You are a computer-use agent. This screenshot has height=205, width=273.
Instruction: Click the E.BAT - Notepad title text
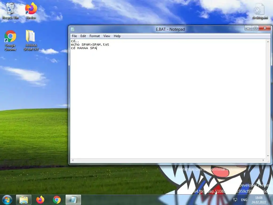tap(170, 29)
